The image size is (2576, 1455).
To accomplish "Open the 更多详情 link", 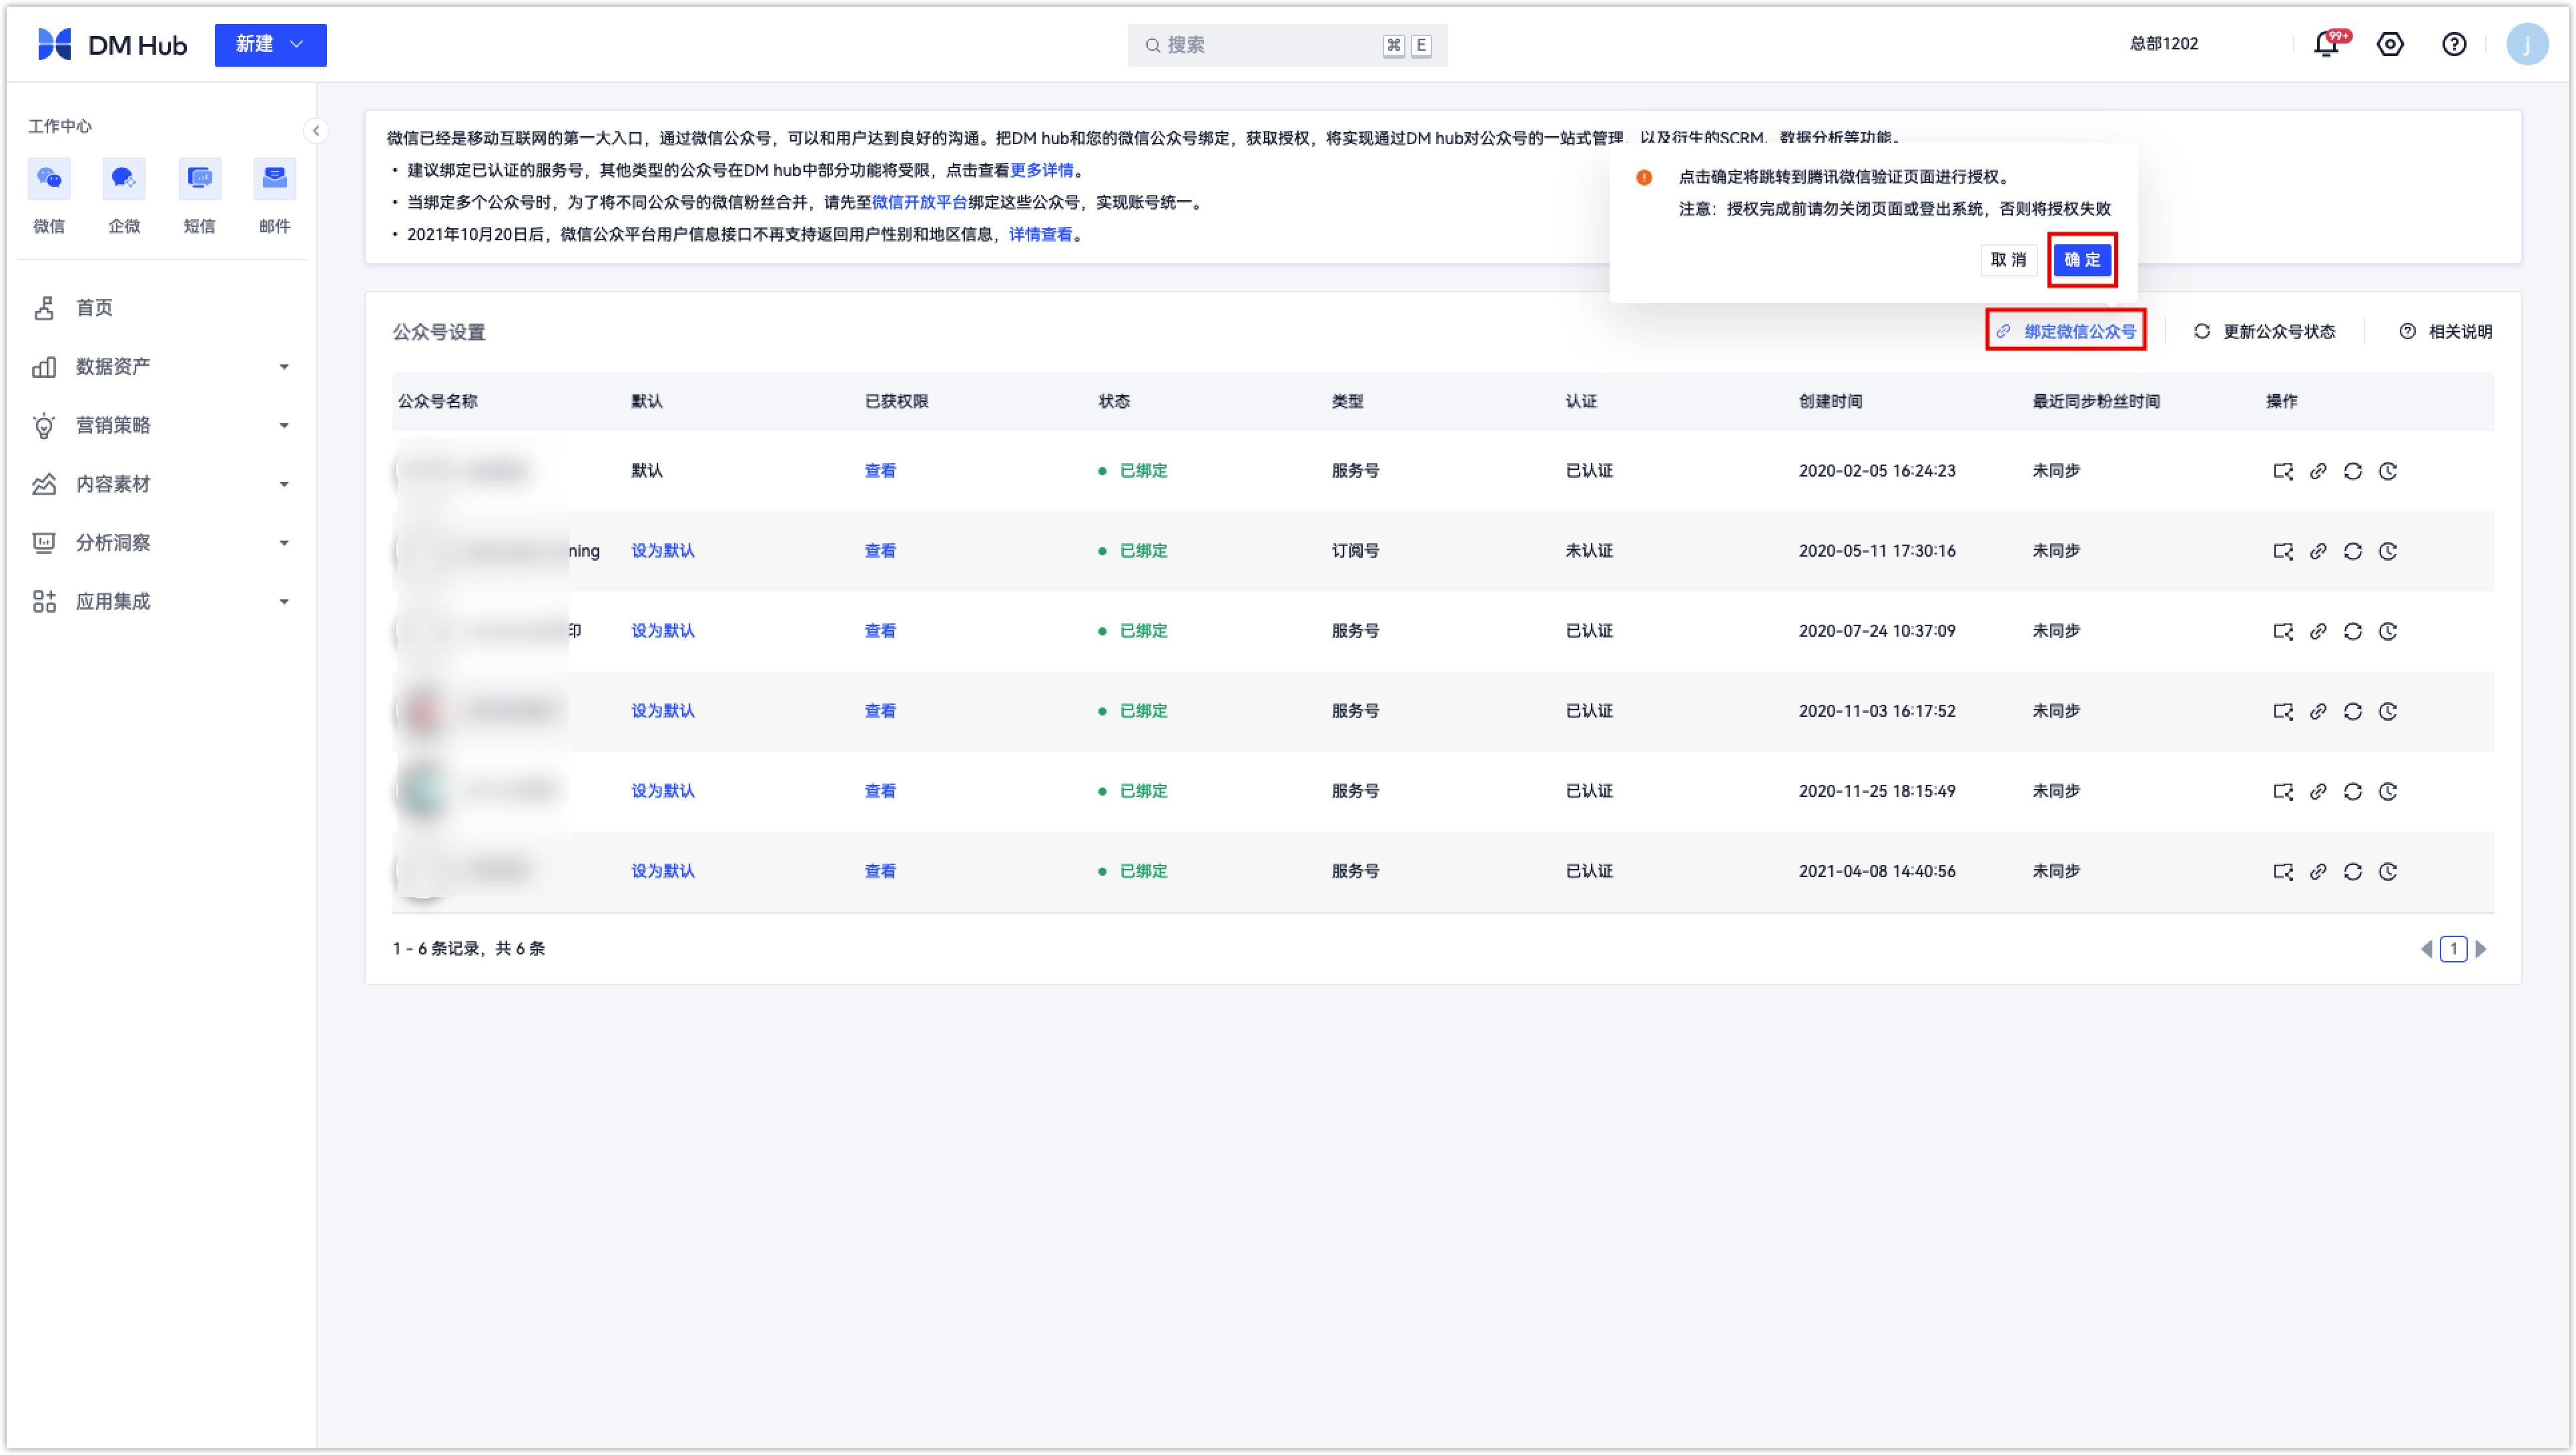I will coord(1041,170).
